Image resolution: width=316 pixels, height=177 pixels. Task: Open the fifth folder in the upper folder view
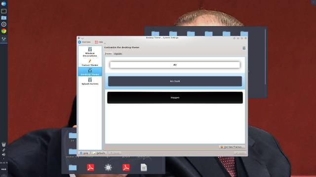226,33
